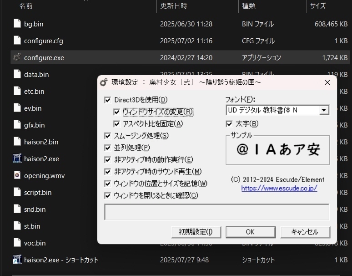Select the haison2.exe shortcut icon
Viewport: 352px width, 276px height.
[17, 260]
